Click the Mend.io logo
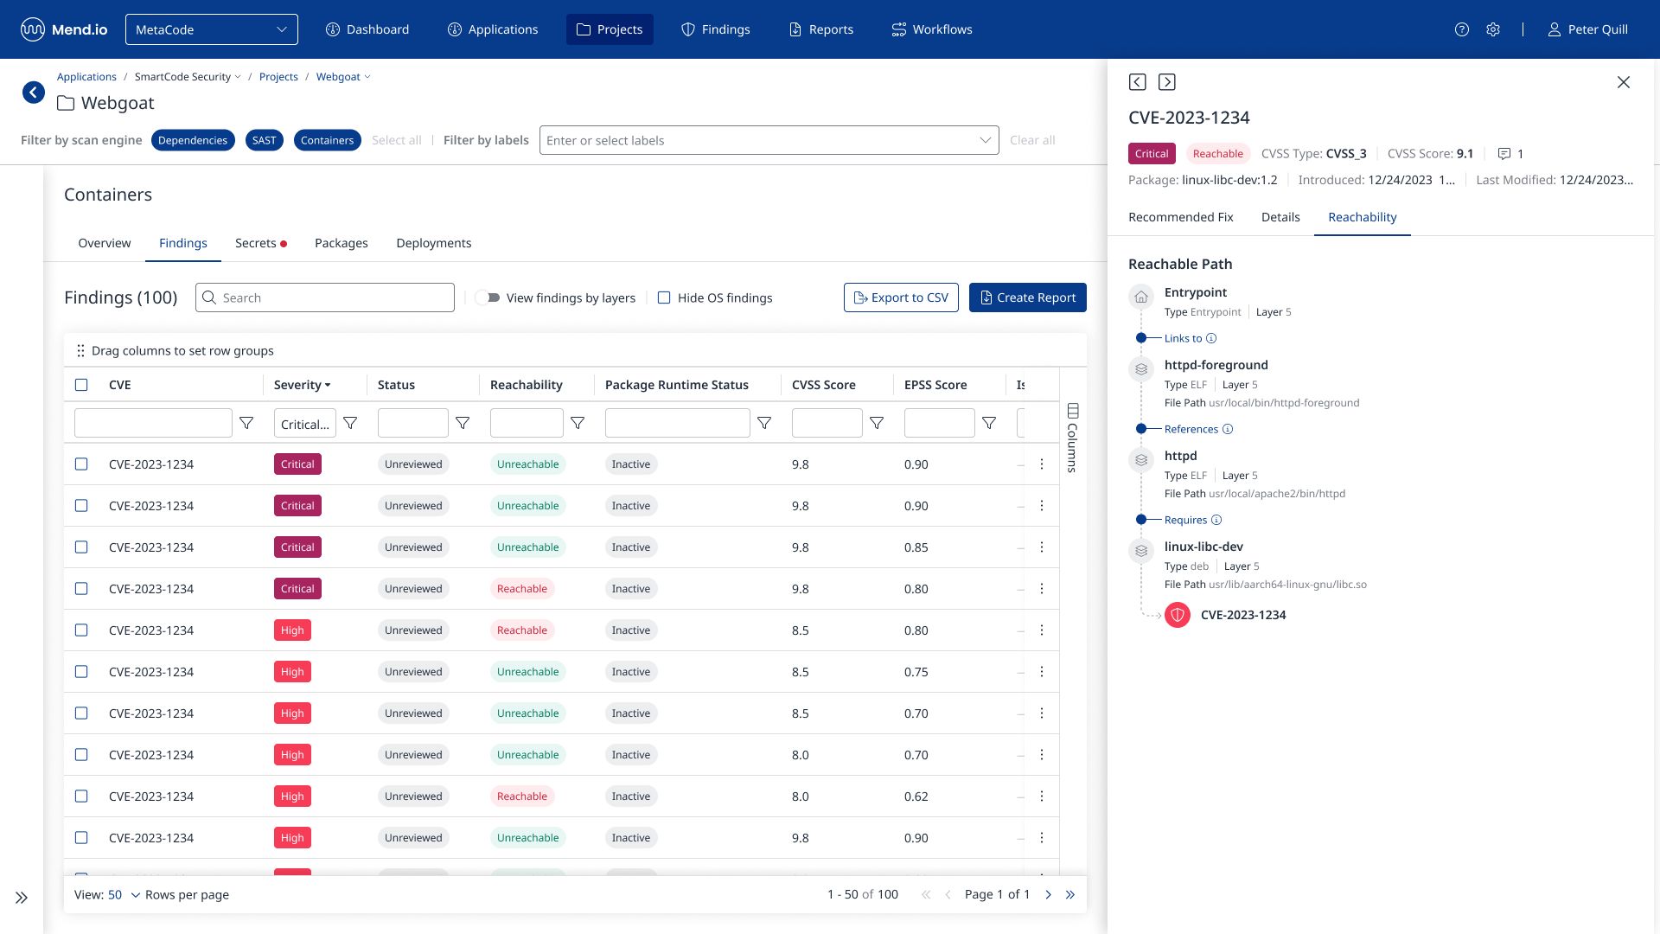Image resolution: width=1660 pixels, height=934 pixels. (x=64, y=29)
